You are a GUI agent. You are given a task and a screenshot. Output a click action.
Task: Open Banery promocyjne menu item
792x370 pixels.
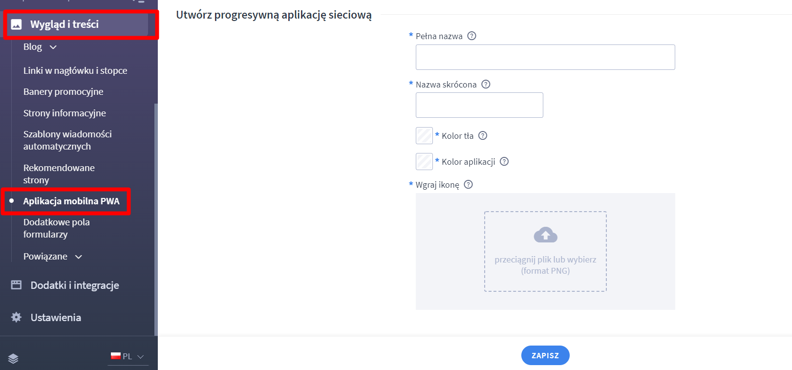click(63, 91)
